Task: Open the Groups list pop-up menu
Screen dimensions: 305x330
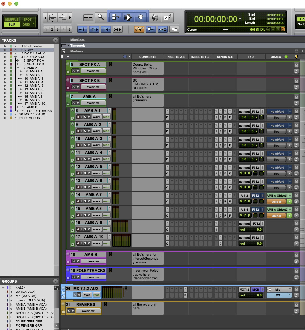Action: tap(55, 281)
